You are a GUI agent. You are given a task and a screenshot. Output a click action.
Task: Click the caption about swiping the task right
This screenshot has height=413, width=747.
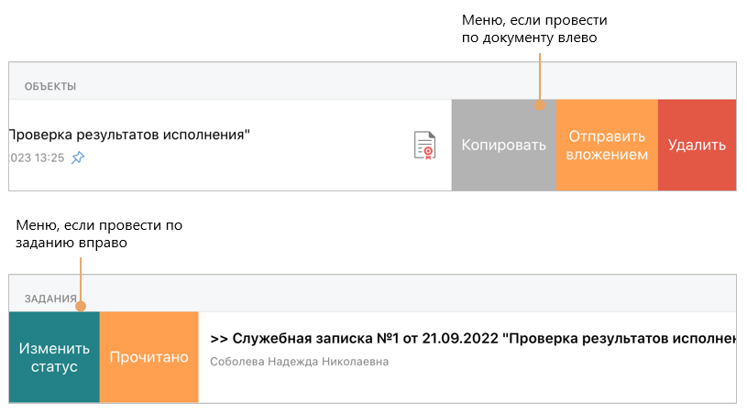pyautogui.click(x=101, y=234)
